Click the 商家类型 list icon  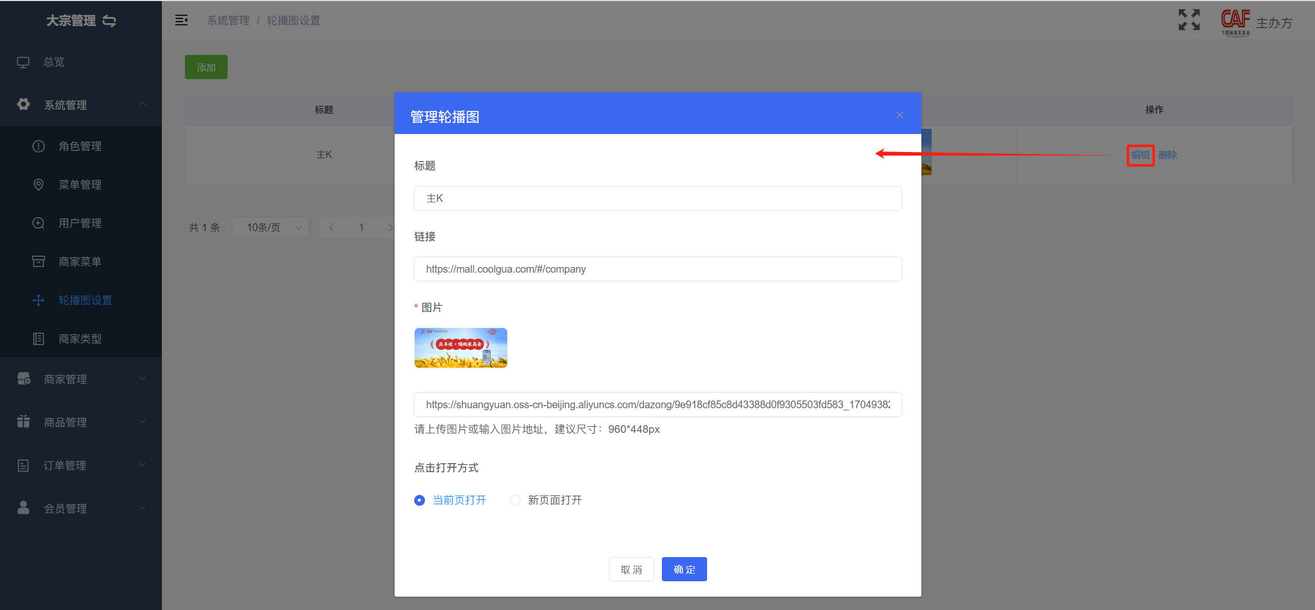39,339
